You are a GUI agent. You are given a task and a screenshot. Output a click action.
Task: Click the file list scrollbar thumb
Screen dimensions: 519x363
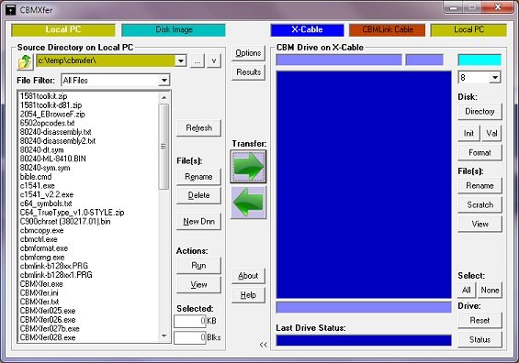pyautogui.click(x=164, y=147)
